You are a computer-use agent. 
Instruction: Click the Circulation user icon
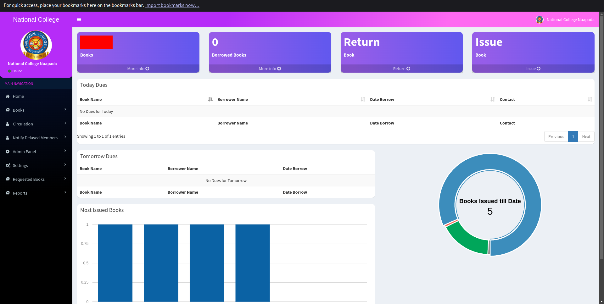point(8,124)
